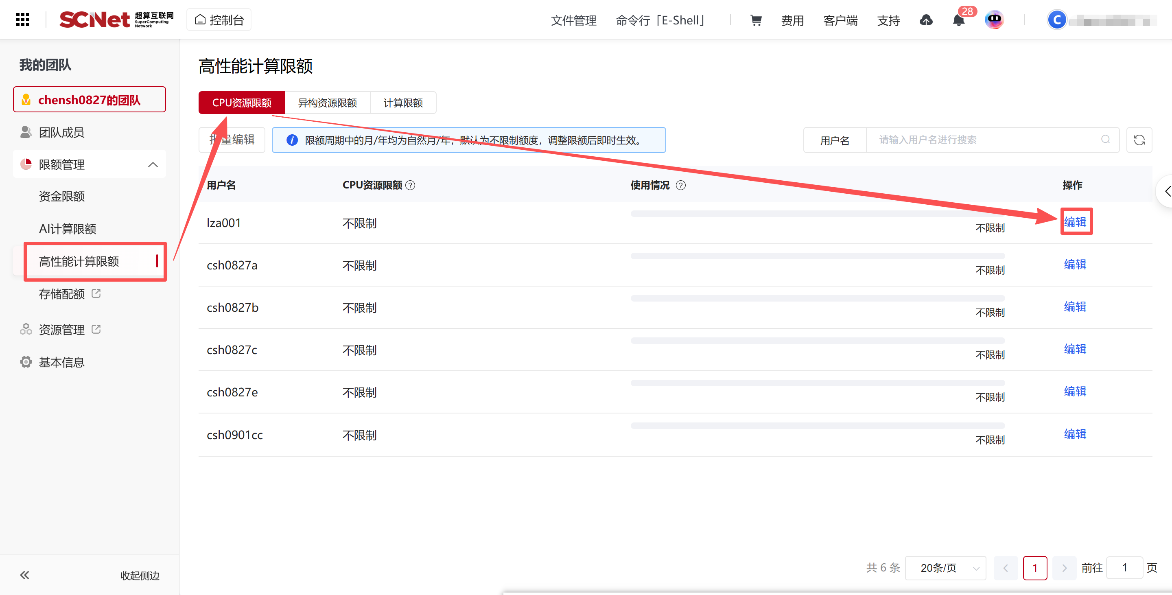Switch to the 计算限额 tab
The height and width of the screenshot is (595, 1172).
(x=402, y=103)
